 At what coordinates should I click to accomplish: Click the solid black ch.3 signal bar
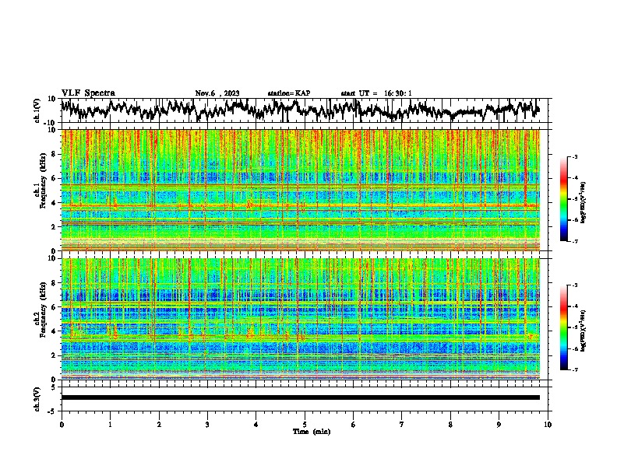(x=300, y=397)
